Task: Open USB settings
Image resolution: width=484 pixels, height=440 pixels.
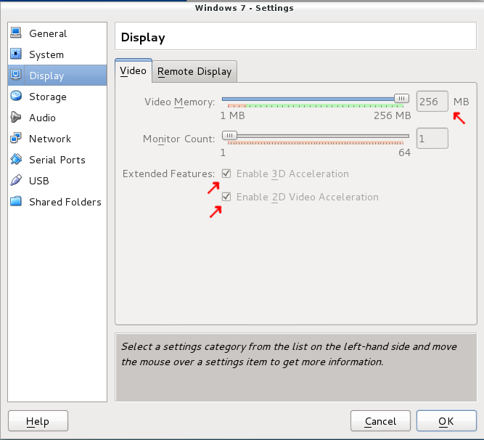Action: (x=57, y=181)
